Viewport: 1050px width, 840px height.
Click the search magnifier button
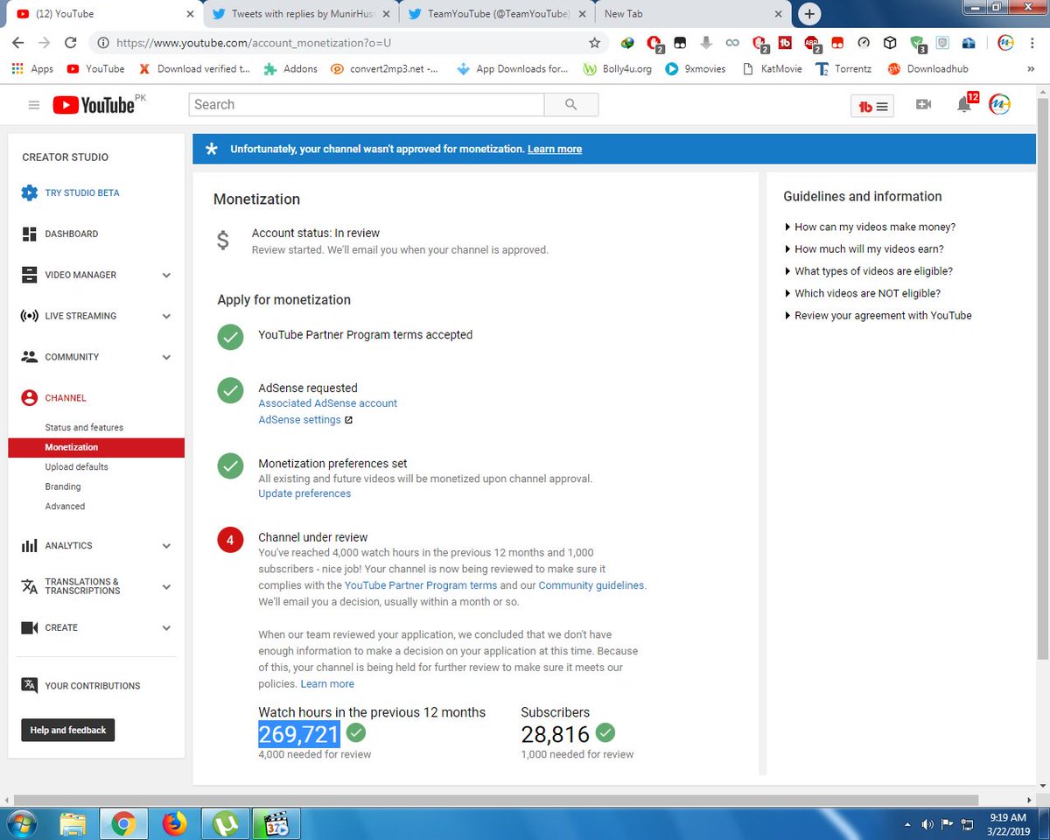coord(571,105)
